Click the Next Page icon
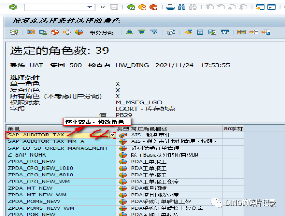285x216 pixels. [x=232, y=7]
